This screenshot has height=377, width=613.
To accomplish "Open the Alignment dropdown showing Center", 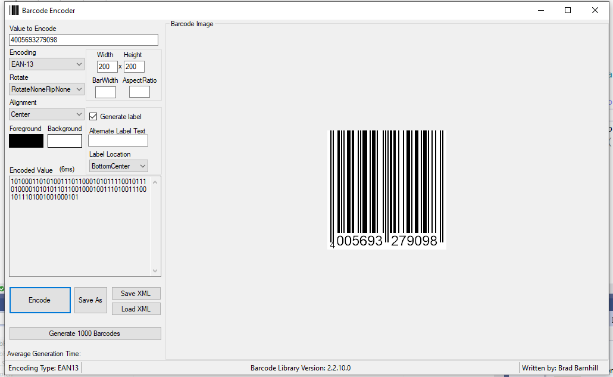I will click(x=46, y=114).
